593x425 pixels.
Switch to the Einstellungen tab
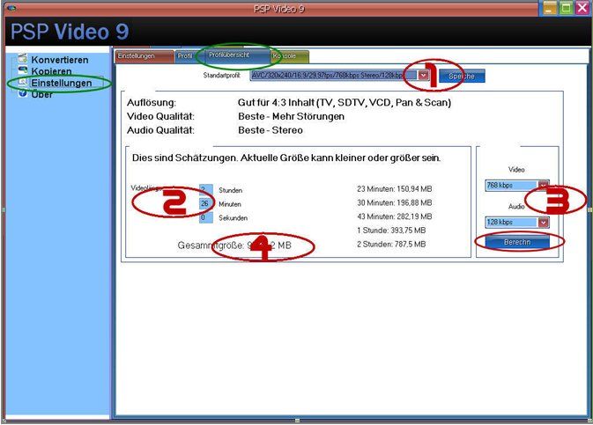tap(144, 56)
